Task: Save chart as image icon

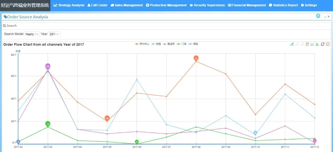Action: (x=328, y=44)
